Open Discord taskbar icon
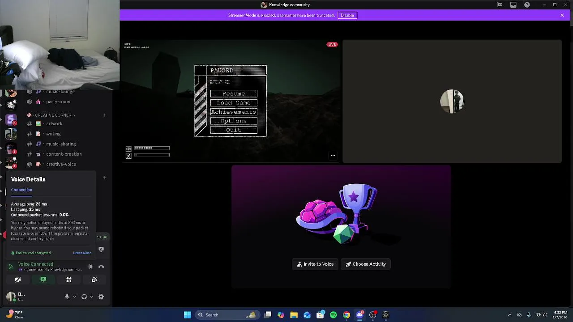The width and height of the screenshot is (573, 322). pyautogui.click(x=359, y=315)
